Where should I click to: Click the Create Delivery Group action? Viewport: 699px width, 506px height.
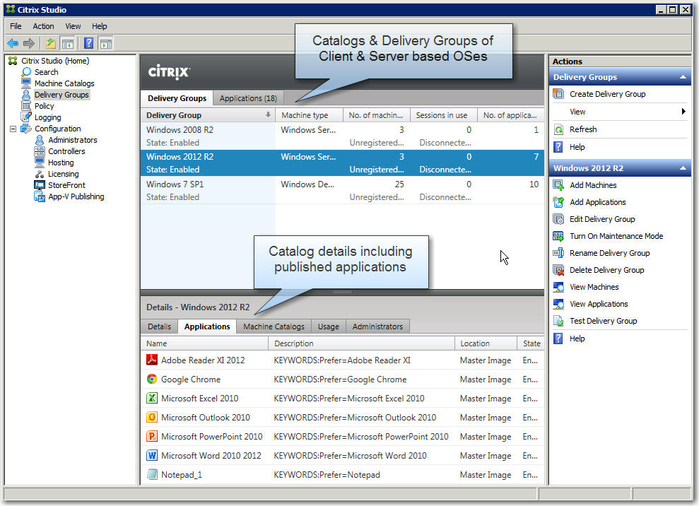coord(608,94)
